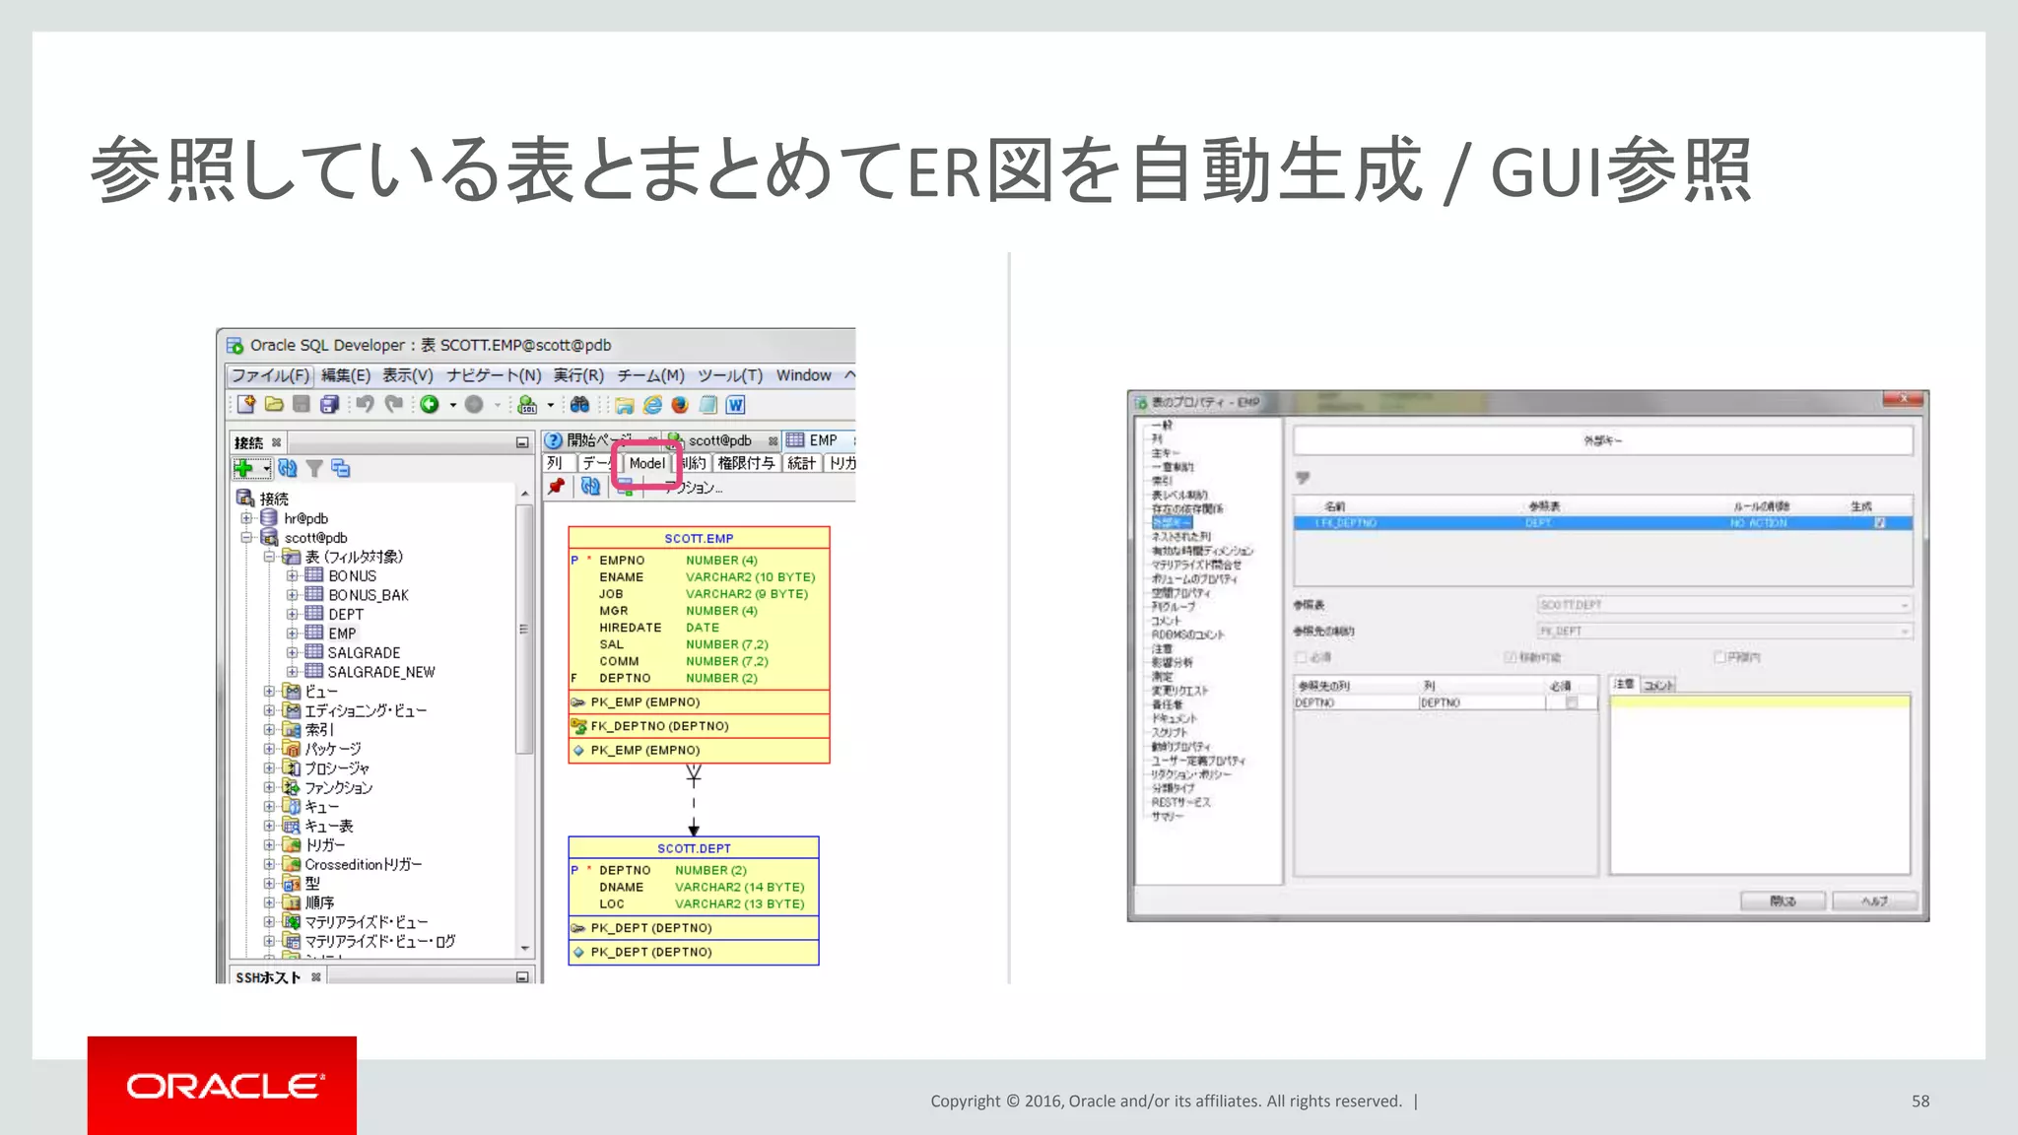Screen dimensions: 2018x1135
Task: Click the ヘルプ button in properties dialog
Action: coord(1874,901)
